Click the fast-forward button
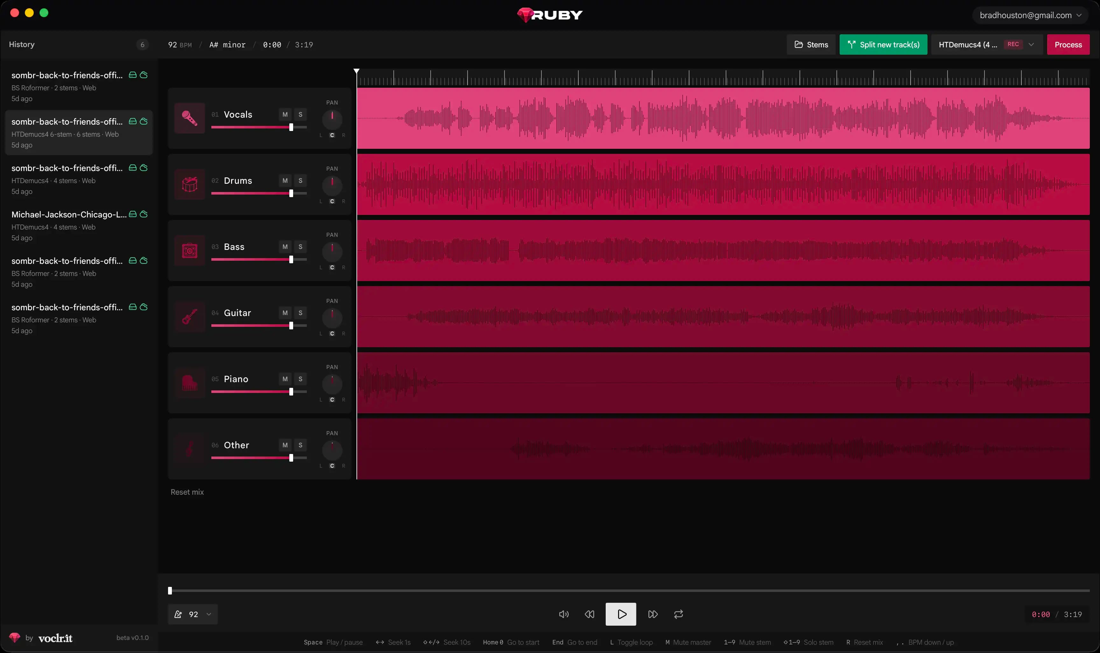 point(653,614)
